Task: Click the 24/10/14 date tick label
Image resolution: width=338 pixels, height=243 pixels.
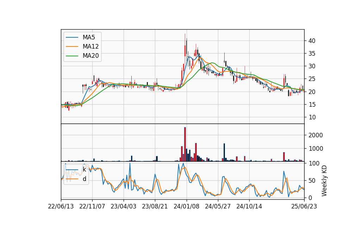Action: click(x=249, y=206)
